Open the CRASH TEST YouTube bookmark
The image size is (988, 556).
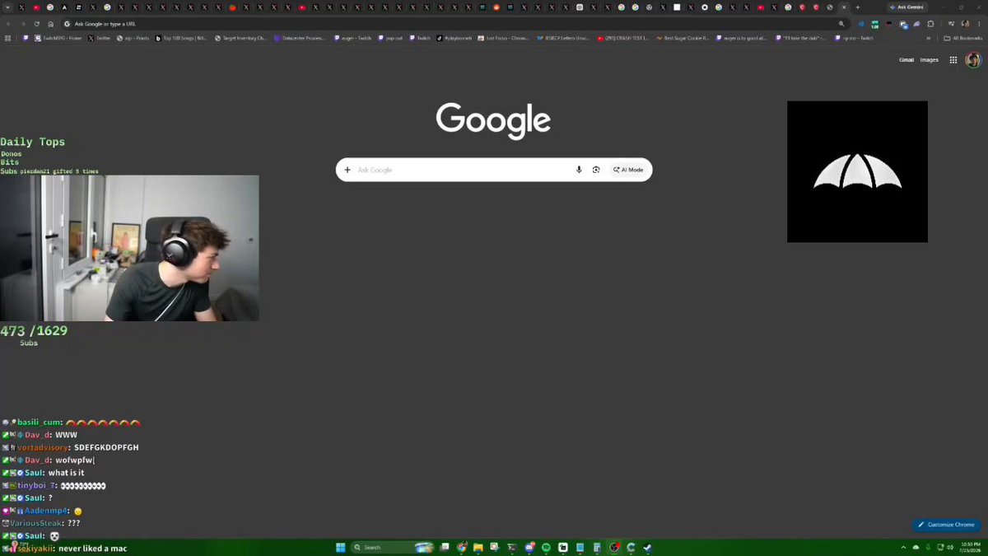click(623, 38)
